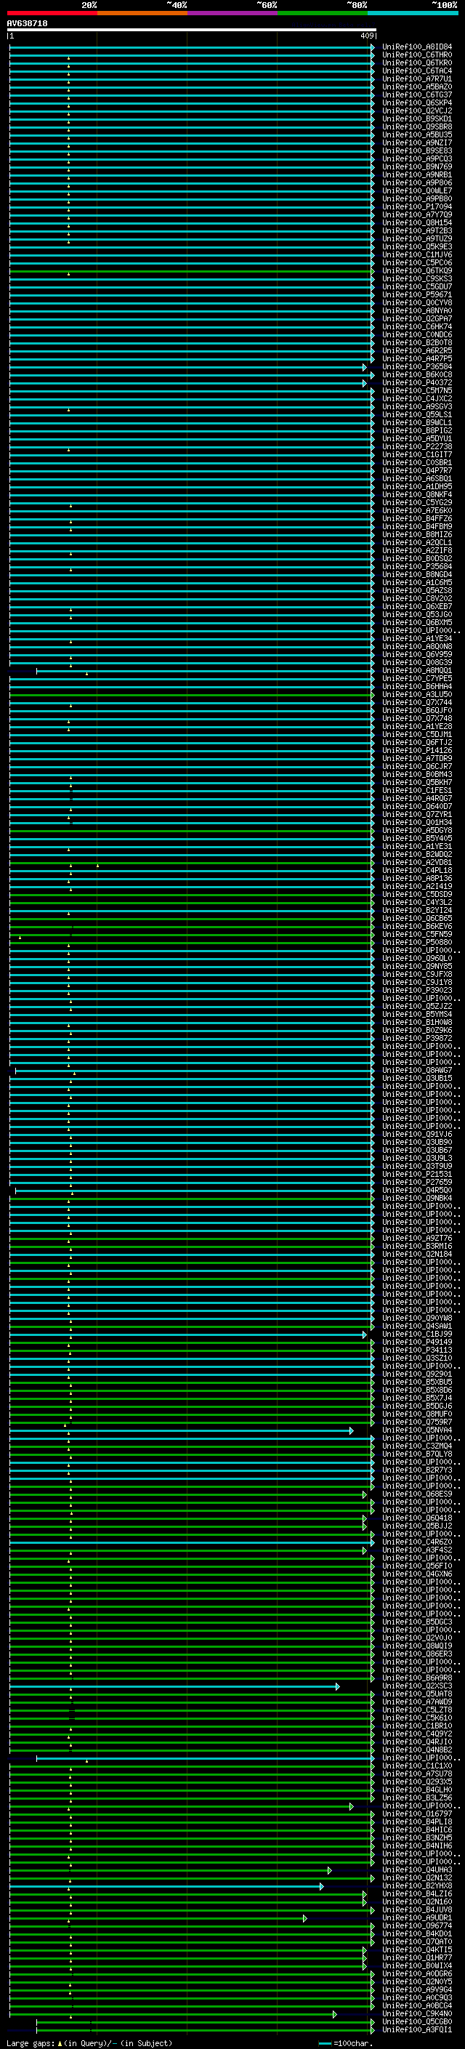Click the arrowhead ending the UniRef100_C9K4N0 alignment
The image size is (465, 2049).
335,2014
